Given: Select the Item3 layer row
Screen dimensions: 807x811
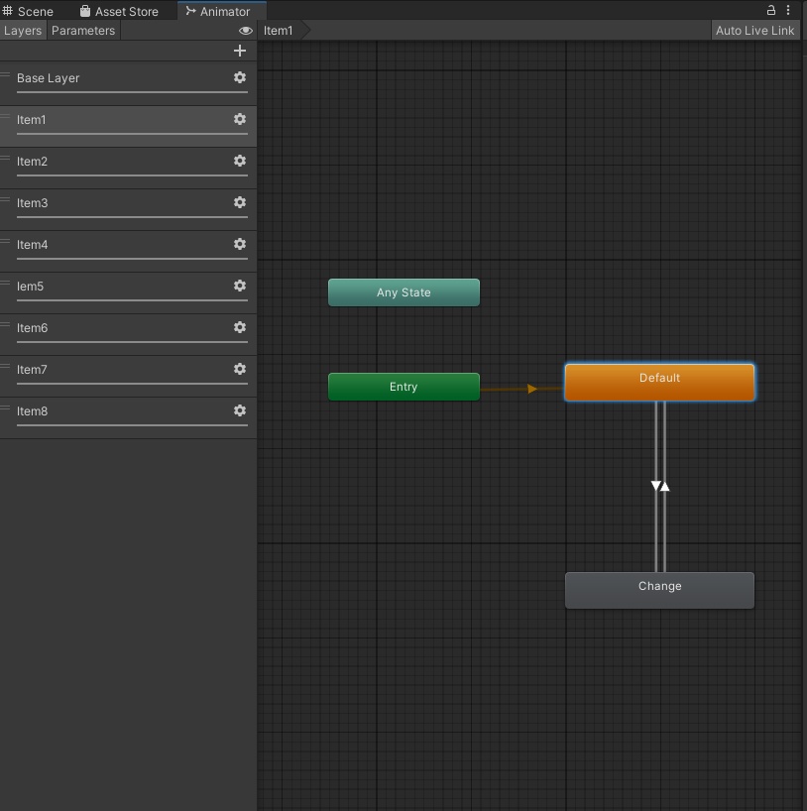Looking at the screenshot, I should [x=128, y=209].
